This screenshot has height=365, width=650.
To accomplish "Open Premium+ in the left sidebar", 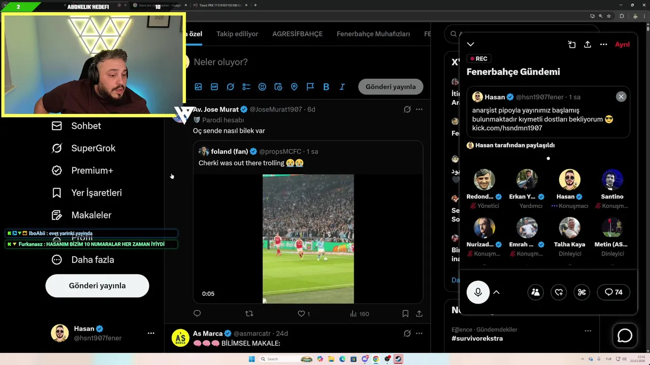I will (x=82, y=170).
